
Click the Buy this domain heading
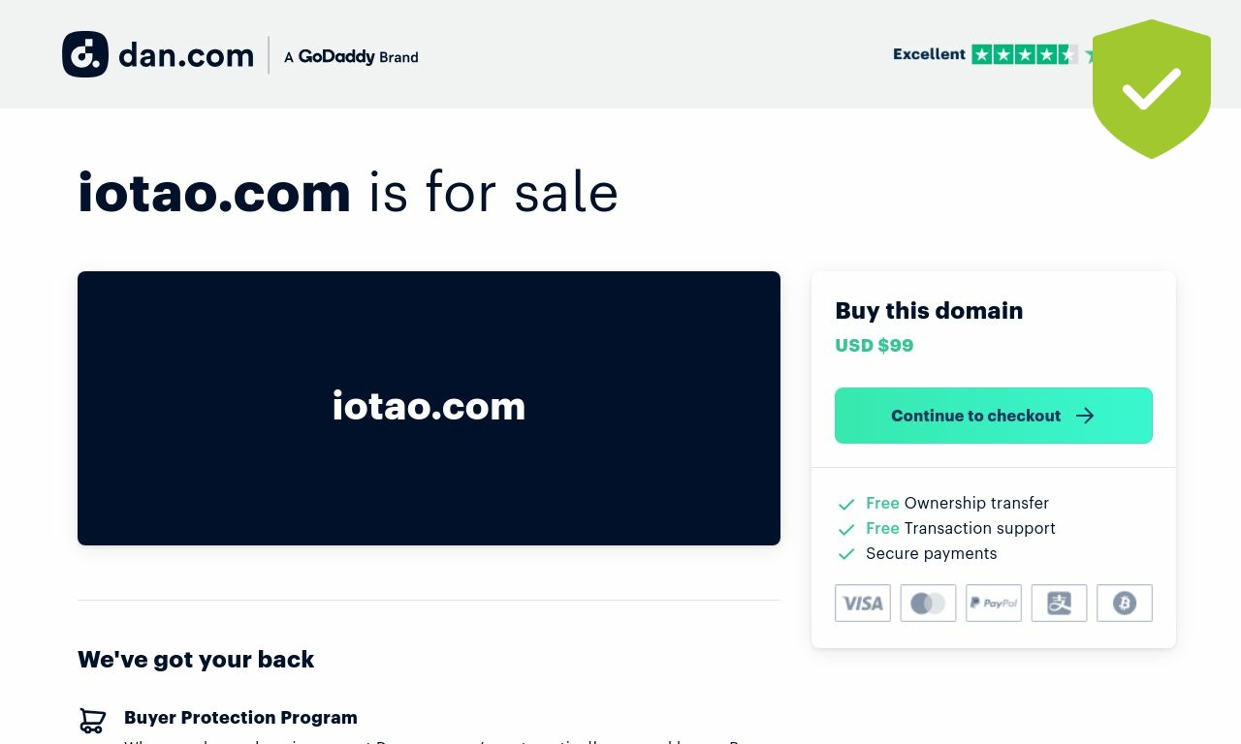tap(929, 310)
